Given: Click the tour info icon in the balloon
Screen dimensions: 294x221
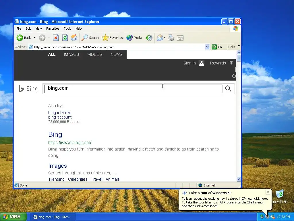Looking at the screenshot, I should click(x=184, y=193).
